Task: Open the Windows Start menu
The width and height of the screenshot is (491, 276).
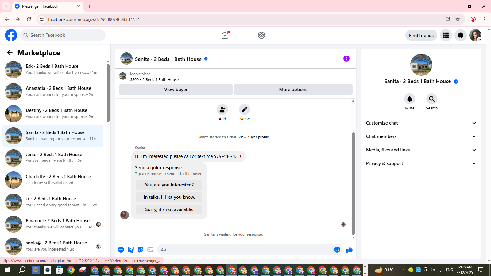Action: pos(7,270)
